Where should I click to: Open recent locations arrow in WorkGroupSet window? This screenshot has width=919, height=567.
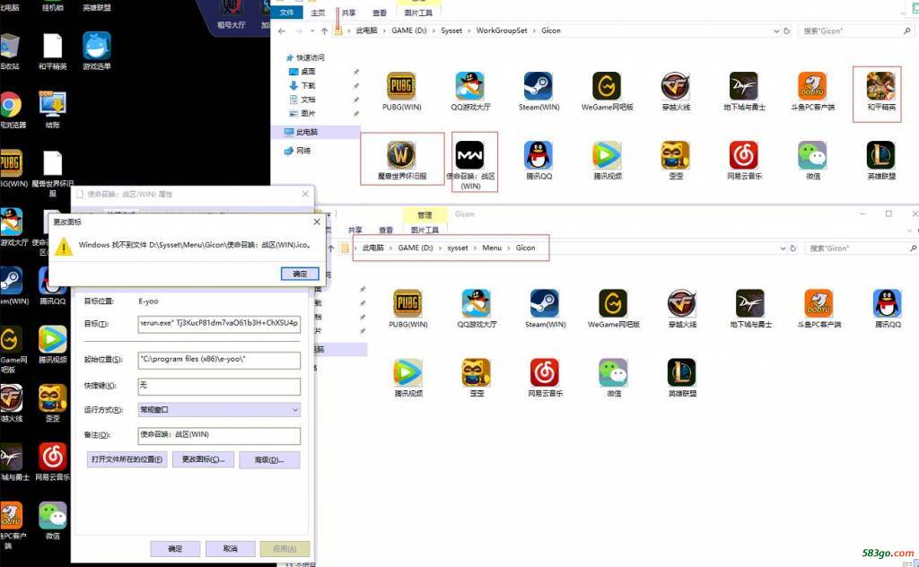[311, 31]
